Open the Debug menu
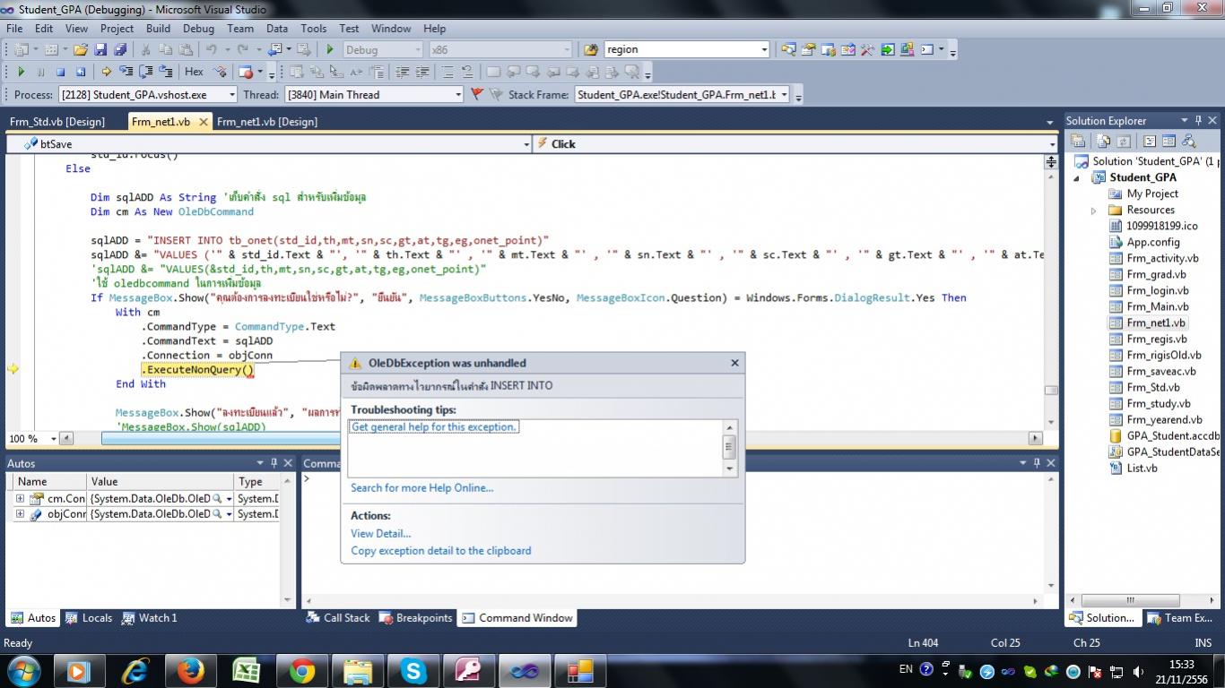 click(x=198, y=29)
